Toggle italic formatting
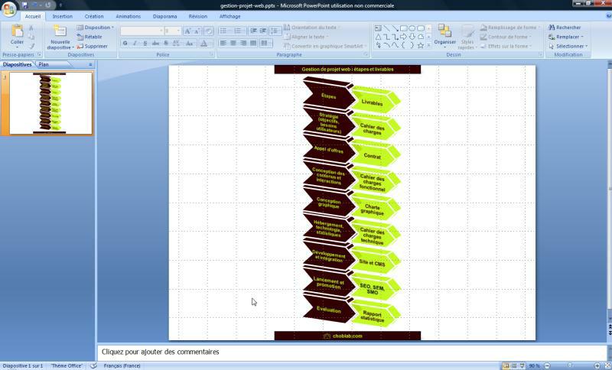This screenshot has height=370, width=612. point(135,44)
